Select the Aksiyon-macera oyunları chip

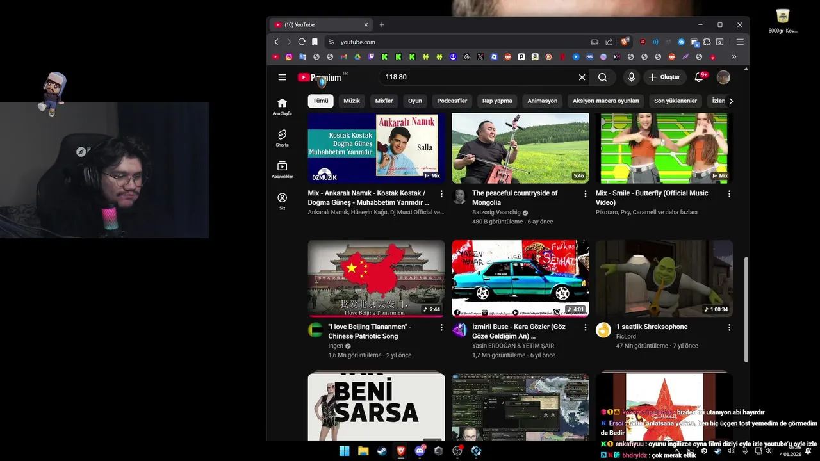click(606, 101)
